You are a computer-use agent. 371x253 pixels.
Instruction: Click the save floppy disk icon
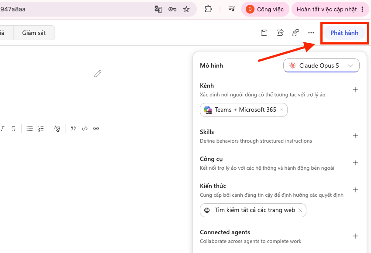[264, 33]
